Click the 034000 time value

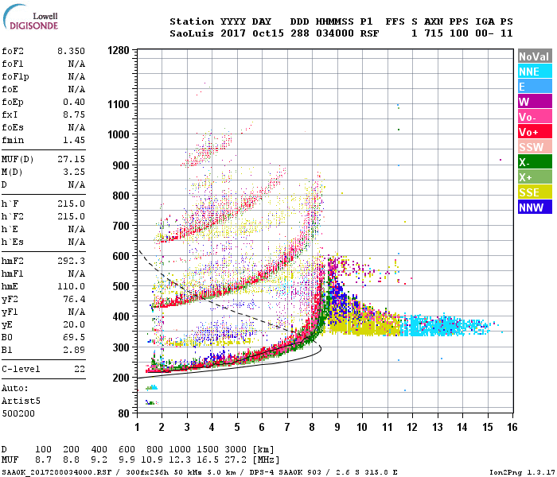335,33
